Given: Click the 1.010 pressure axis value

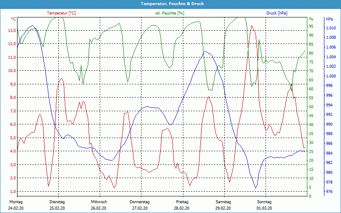Looking at the screenshot, I should click(x=331, y=28).
